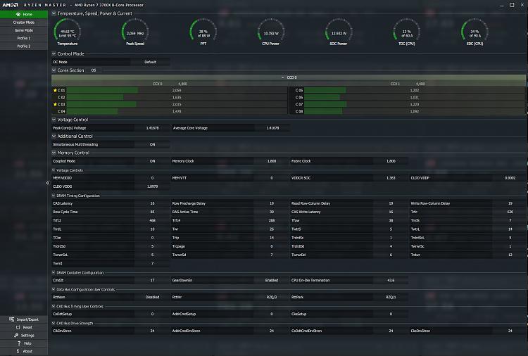This screenshot has height=356, width=528.
Task: Click the PPT gauge
Action: coord(203,32)
